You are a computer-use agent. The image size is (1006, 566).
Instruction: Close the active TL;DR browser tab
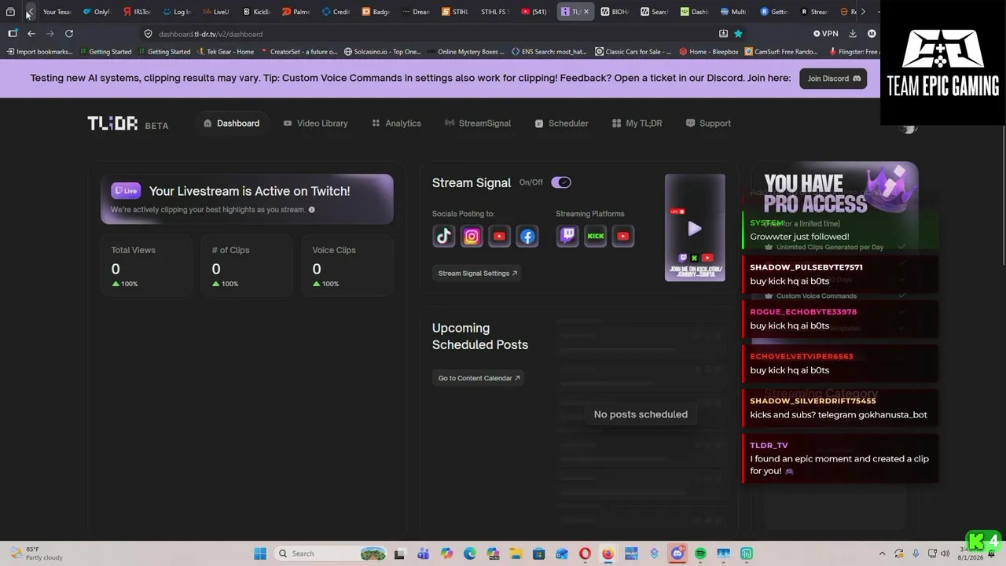coord(586,12)
